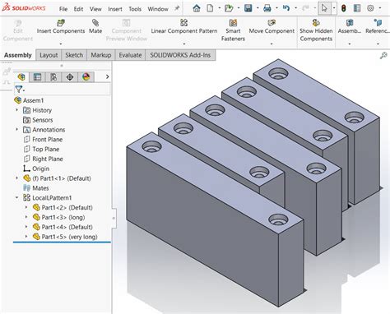
Task: Open the DimXpertManager crosshair tab icon
Action: pos(70,77)
